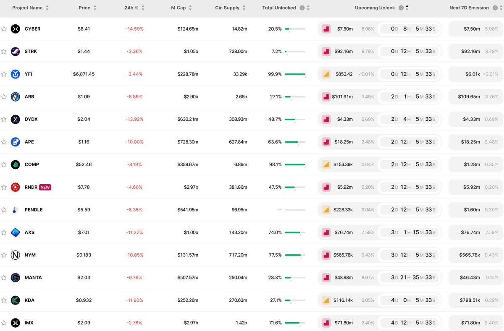The width and height of the screenshot is (504, 331).
Task: Click the KDA upcoming unlock countdown timer
Action: [409, 300]
